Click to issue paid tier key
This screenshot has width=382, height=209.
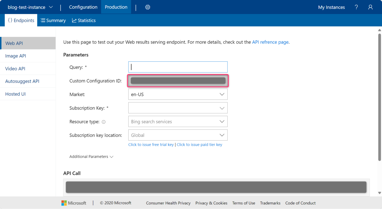pos(199,145)
